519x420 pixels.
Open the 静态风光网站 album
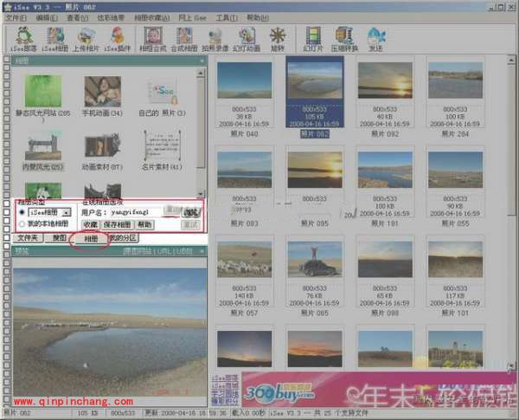point(43,97)
